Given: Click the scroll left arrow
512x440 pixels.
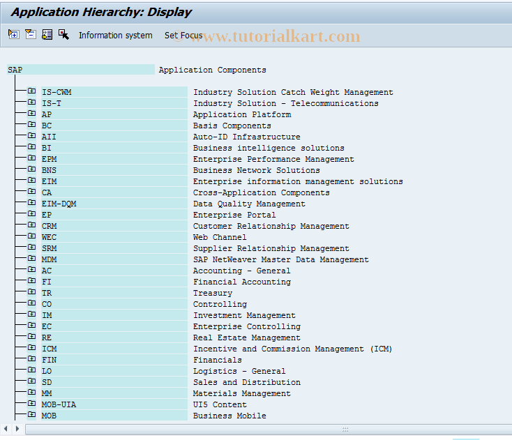Looking at the screenshot, I should pos(6,429).
